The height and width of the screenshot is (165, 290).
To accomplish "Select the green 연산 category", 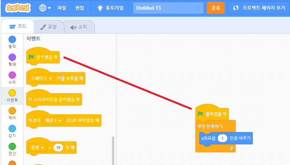I will pyautogui.click(x=12, y=149).
